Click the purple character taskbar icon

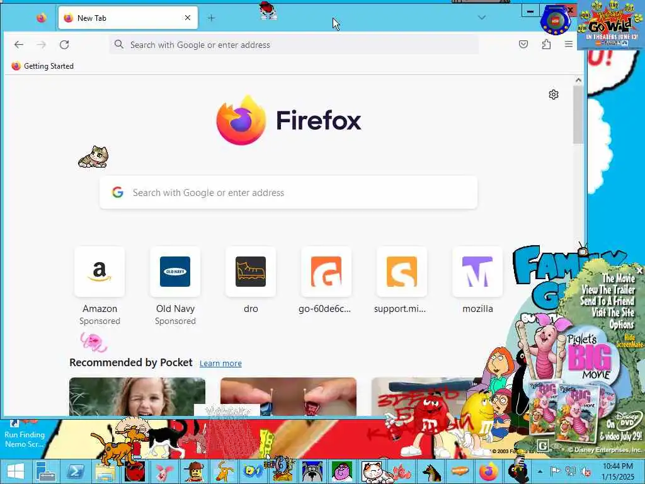[x=342, y=471]
